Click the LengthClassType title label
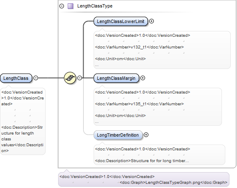The height and width of the screenshot is (188, 237). (x=95, y=6)
